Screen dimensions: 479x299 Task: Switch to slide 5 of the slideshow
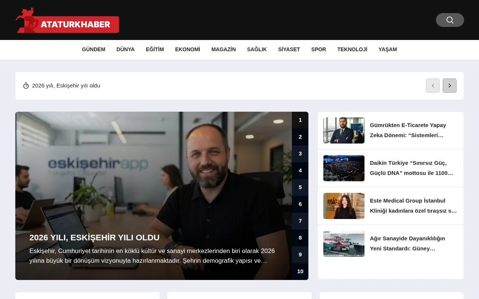[x=300, y=187]
